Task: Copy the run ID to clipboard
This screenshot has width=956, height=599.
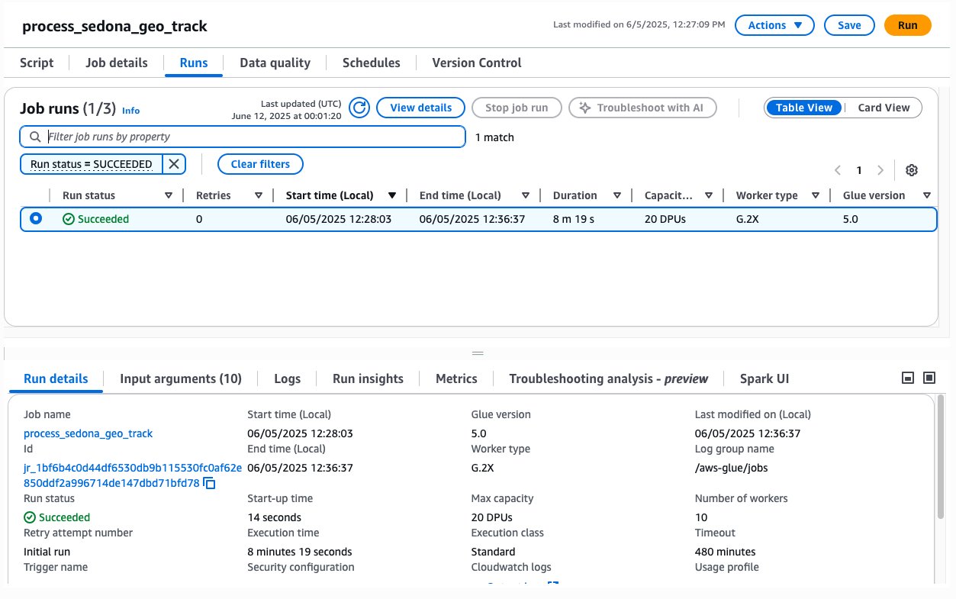Action: [208, 483]
